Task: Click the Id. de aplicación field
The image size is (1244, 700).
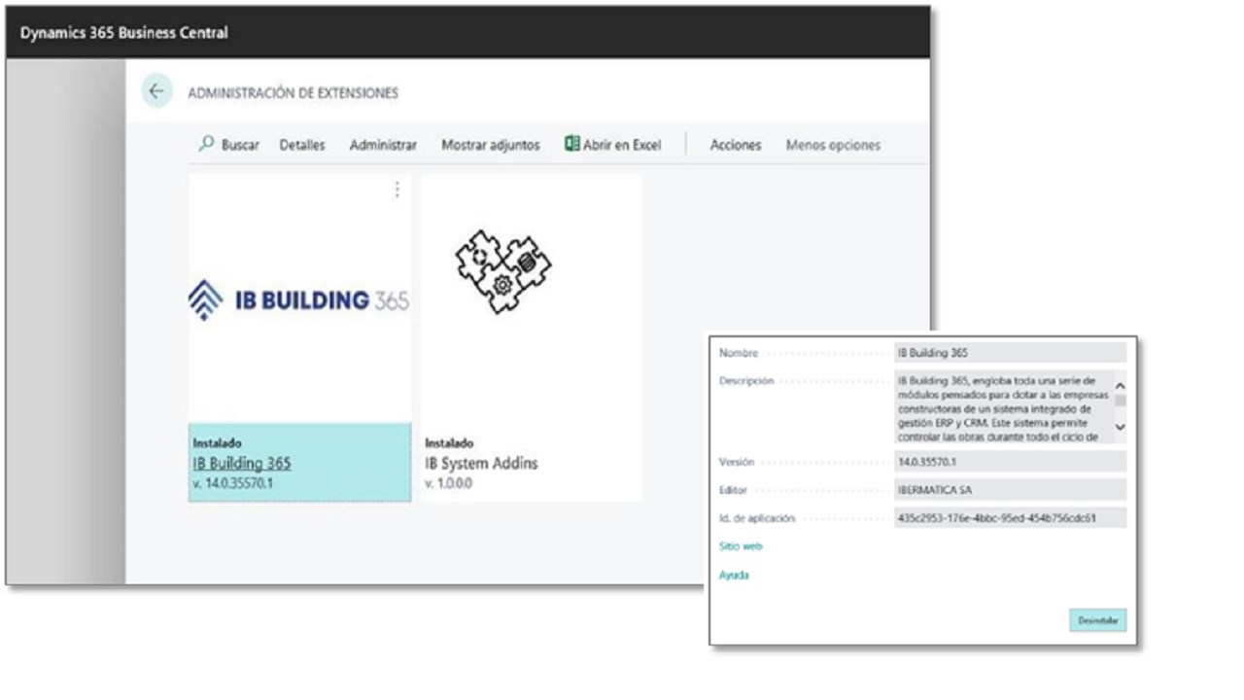Action: click(1010, 518)
